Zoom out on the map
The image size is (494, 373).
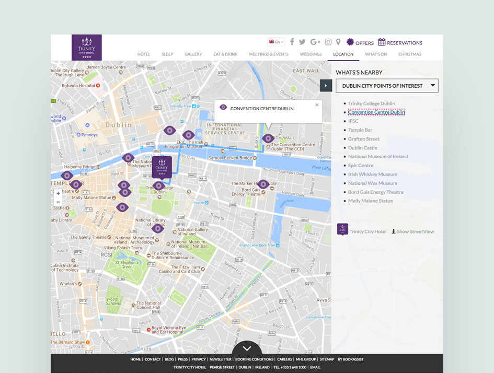[x=58, y=202]
